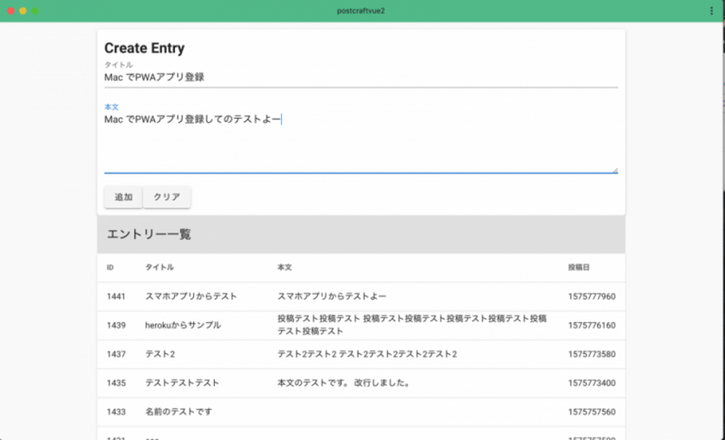Click the ID column header
This screenshot has width=725, height=440.
coord(110,268)
